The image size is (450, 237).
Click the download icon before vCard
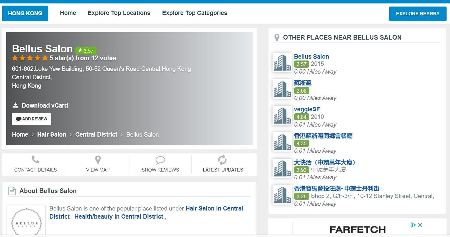click(x=16, y=105)
